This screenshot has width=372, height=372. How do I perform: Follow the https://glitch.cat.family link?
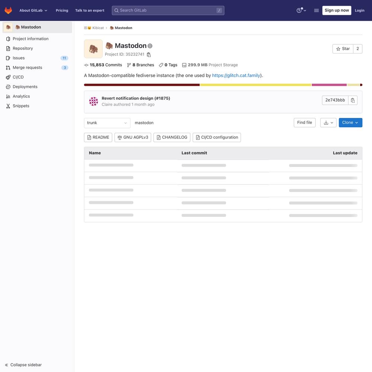(x=236, y=76)
